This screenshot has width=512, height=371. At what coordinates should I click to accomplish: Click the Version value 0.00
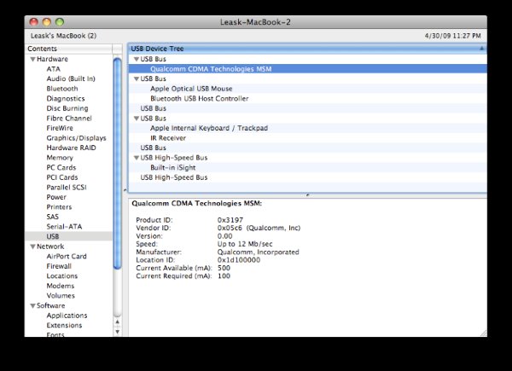pyautogui.click(x=224, y=236)
